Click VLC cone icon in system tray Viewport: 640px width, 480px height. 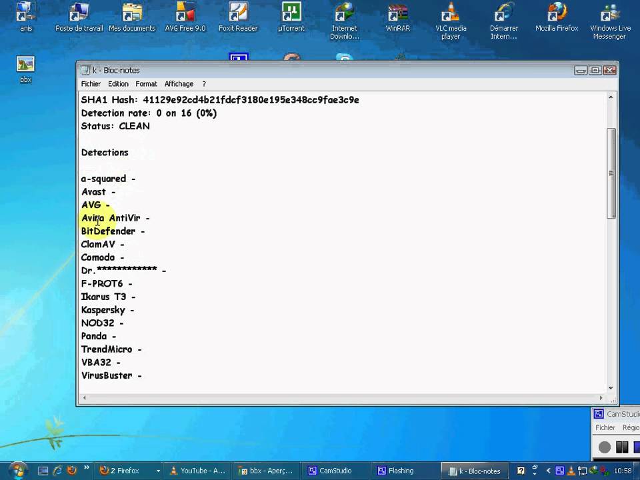[x=571, y=471]
